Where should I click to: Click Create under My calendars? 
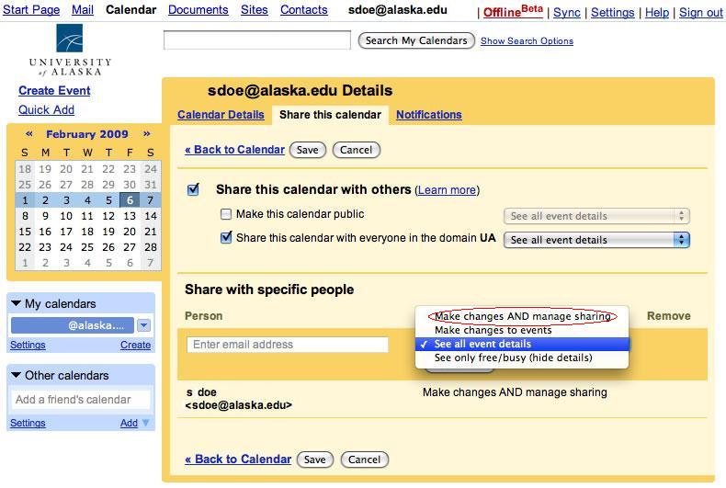point(135,345)
